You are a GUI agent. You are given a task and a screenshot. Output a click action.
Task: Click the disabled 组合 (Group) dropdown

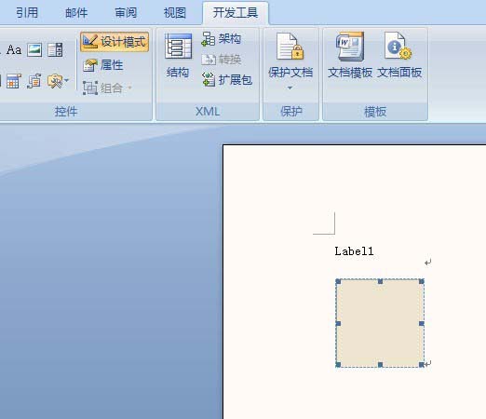click(x=107, y=88)
